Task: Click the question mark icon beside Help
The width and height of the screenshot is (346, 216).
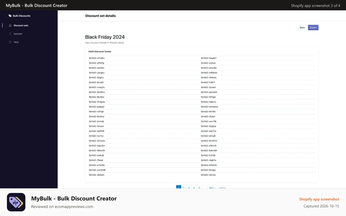Action: 10,42
